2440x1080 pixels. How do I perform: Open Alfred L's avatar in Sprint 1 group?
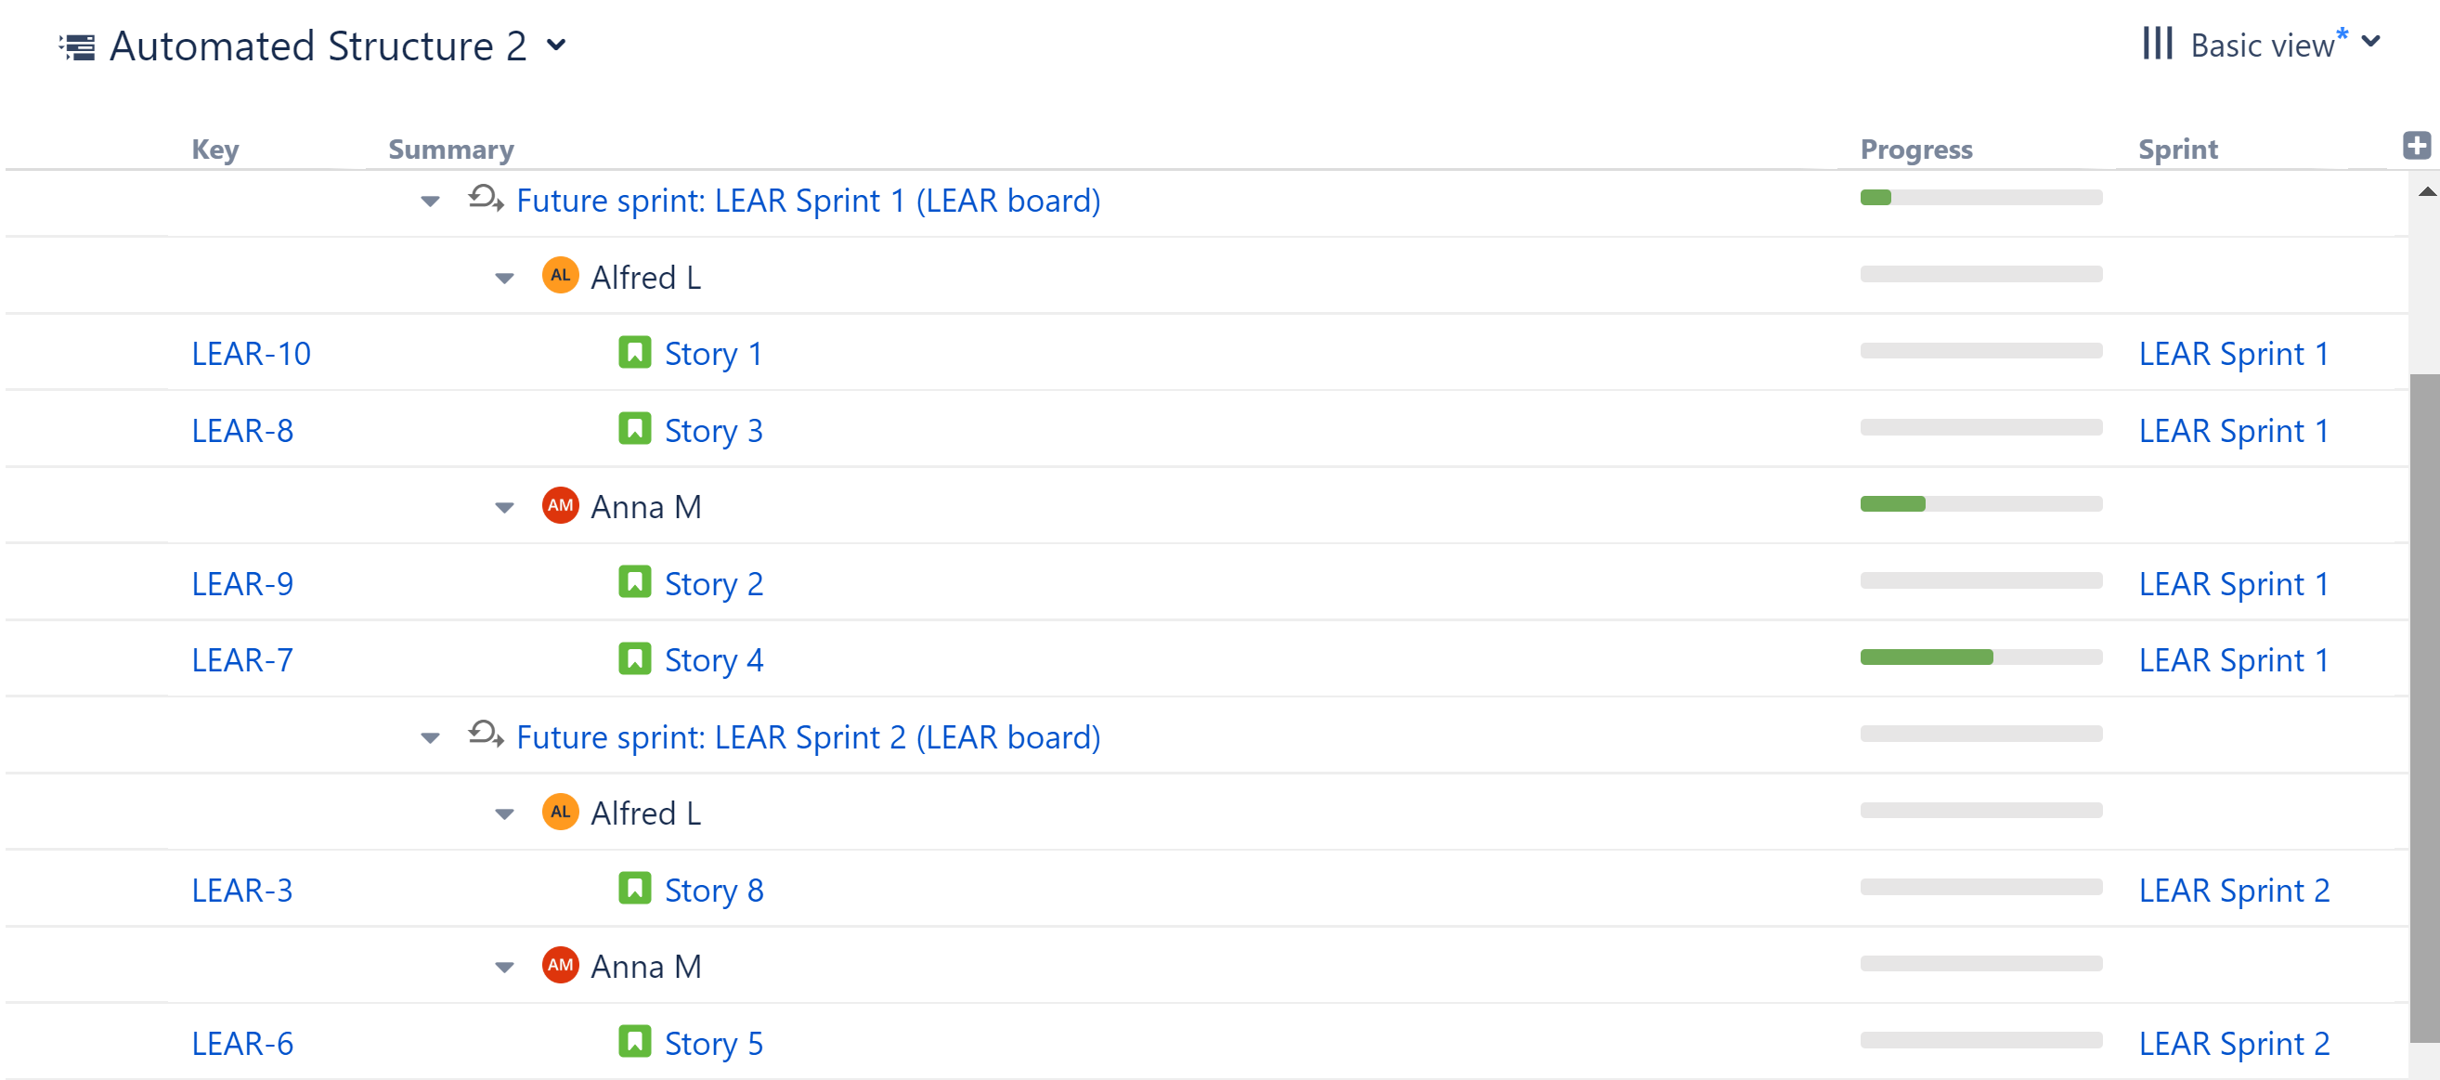[560, 276]
